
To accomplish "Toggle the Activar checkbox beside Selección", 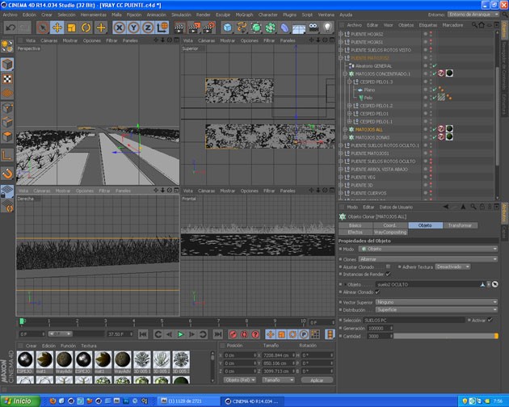I will 490,320.
